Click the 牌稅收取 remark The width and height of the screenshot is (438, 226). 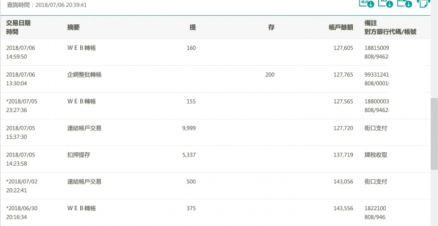click(x=376, y=155)
